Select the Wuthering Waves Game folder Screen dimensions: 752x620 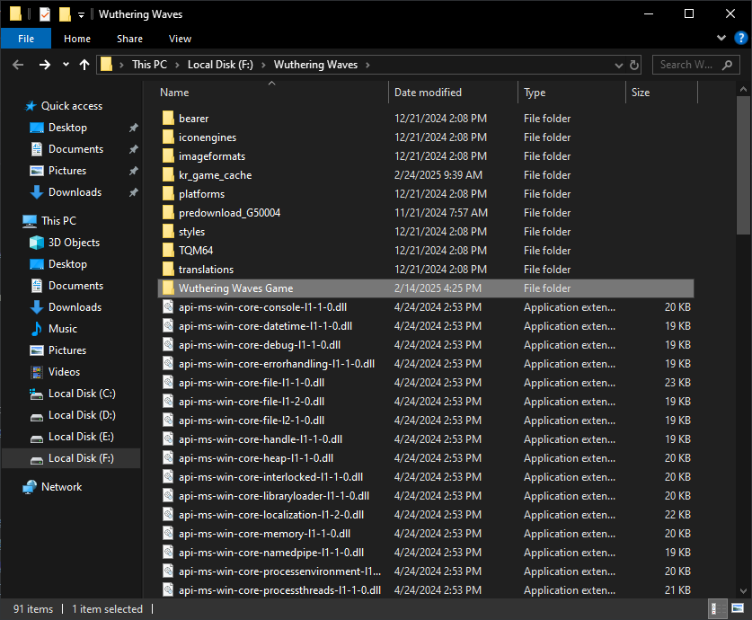tap(425, 288)
